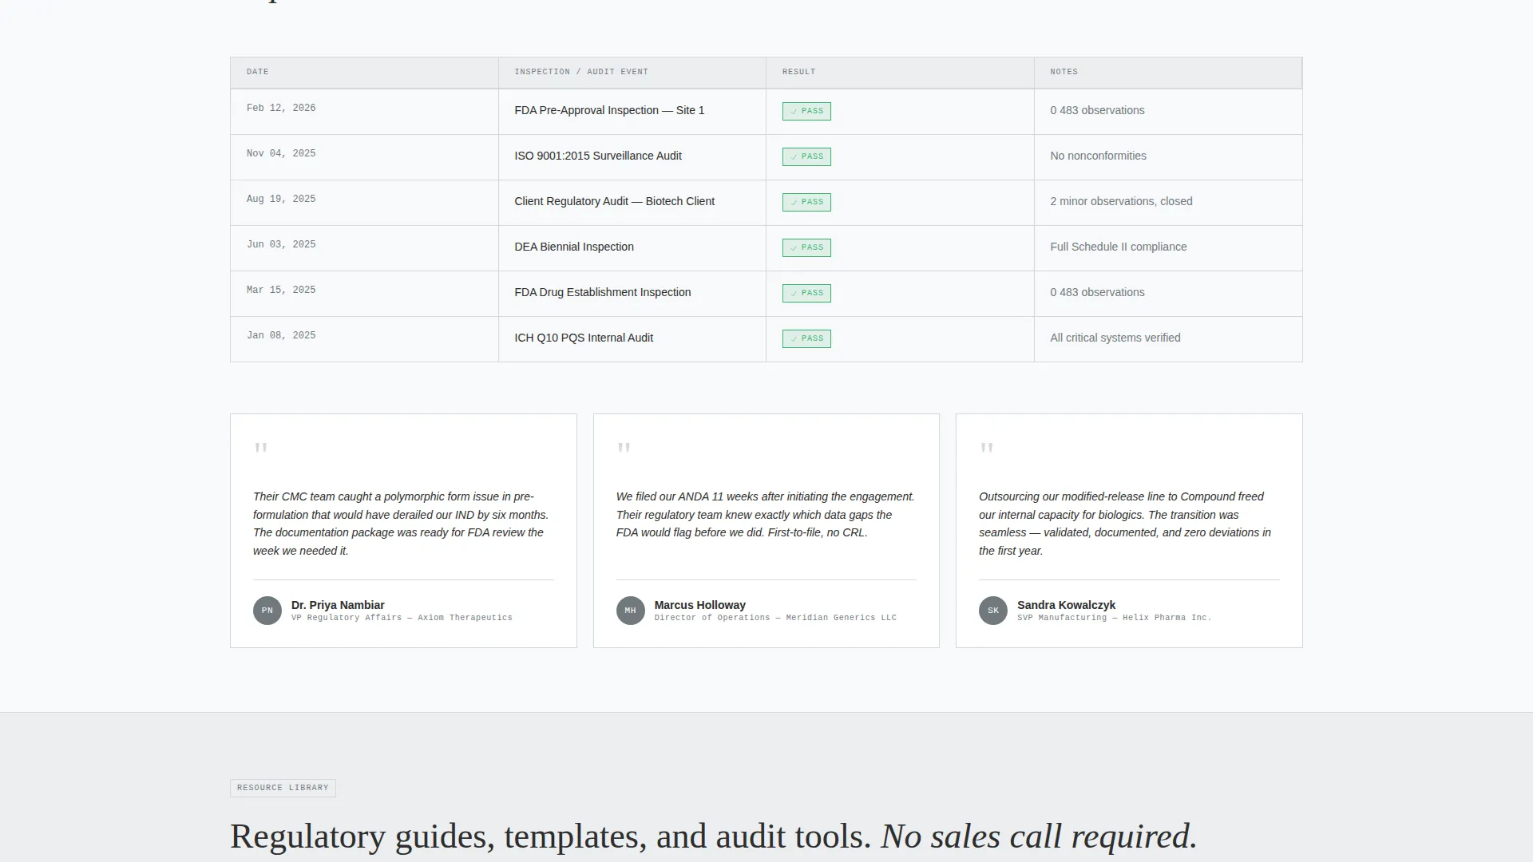
Task: Click VP Regulatory Affairs — Axiom Therapeutics title
Action: tap(402, 618)
